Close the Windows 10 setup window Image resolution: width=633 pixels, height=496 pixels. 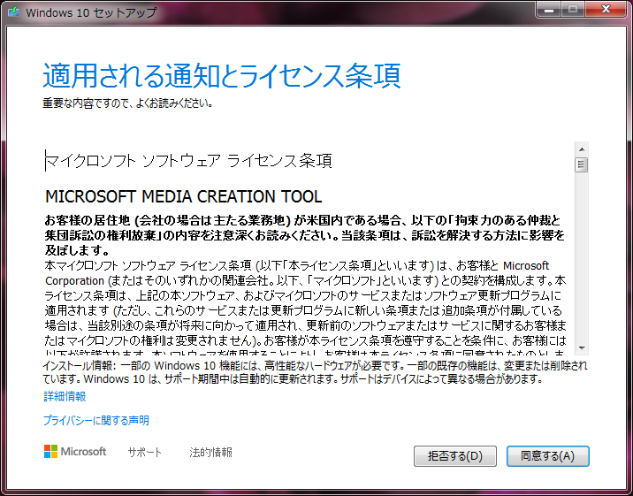(606, 10)
